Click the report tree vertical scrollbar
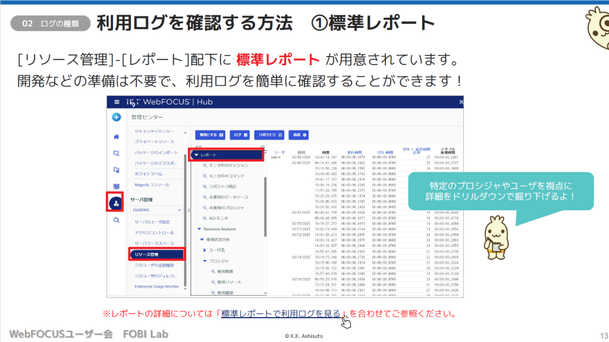 pyautogui.click(x=265, y=207)
